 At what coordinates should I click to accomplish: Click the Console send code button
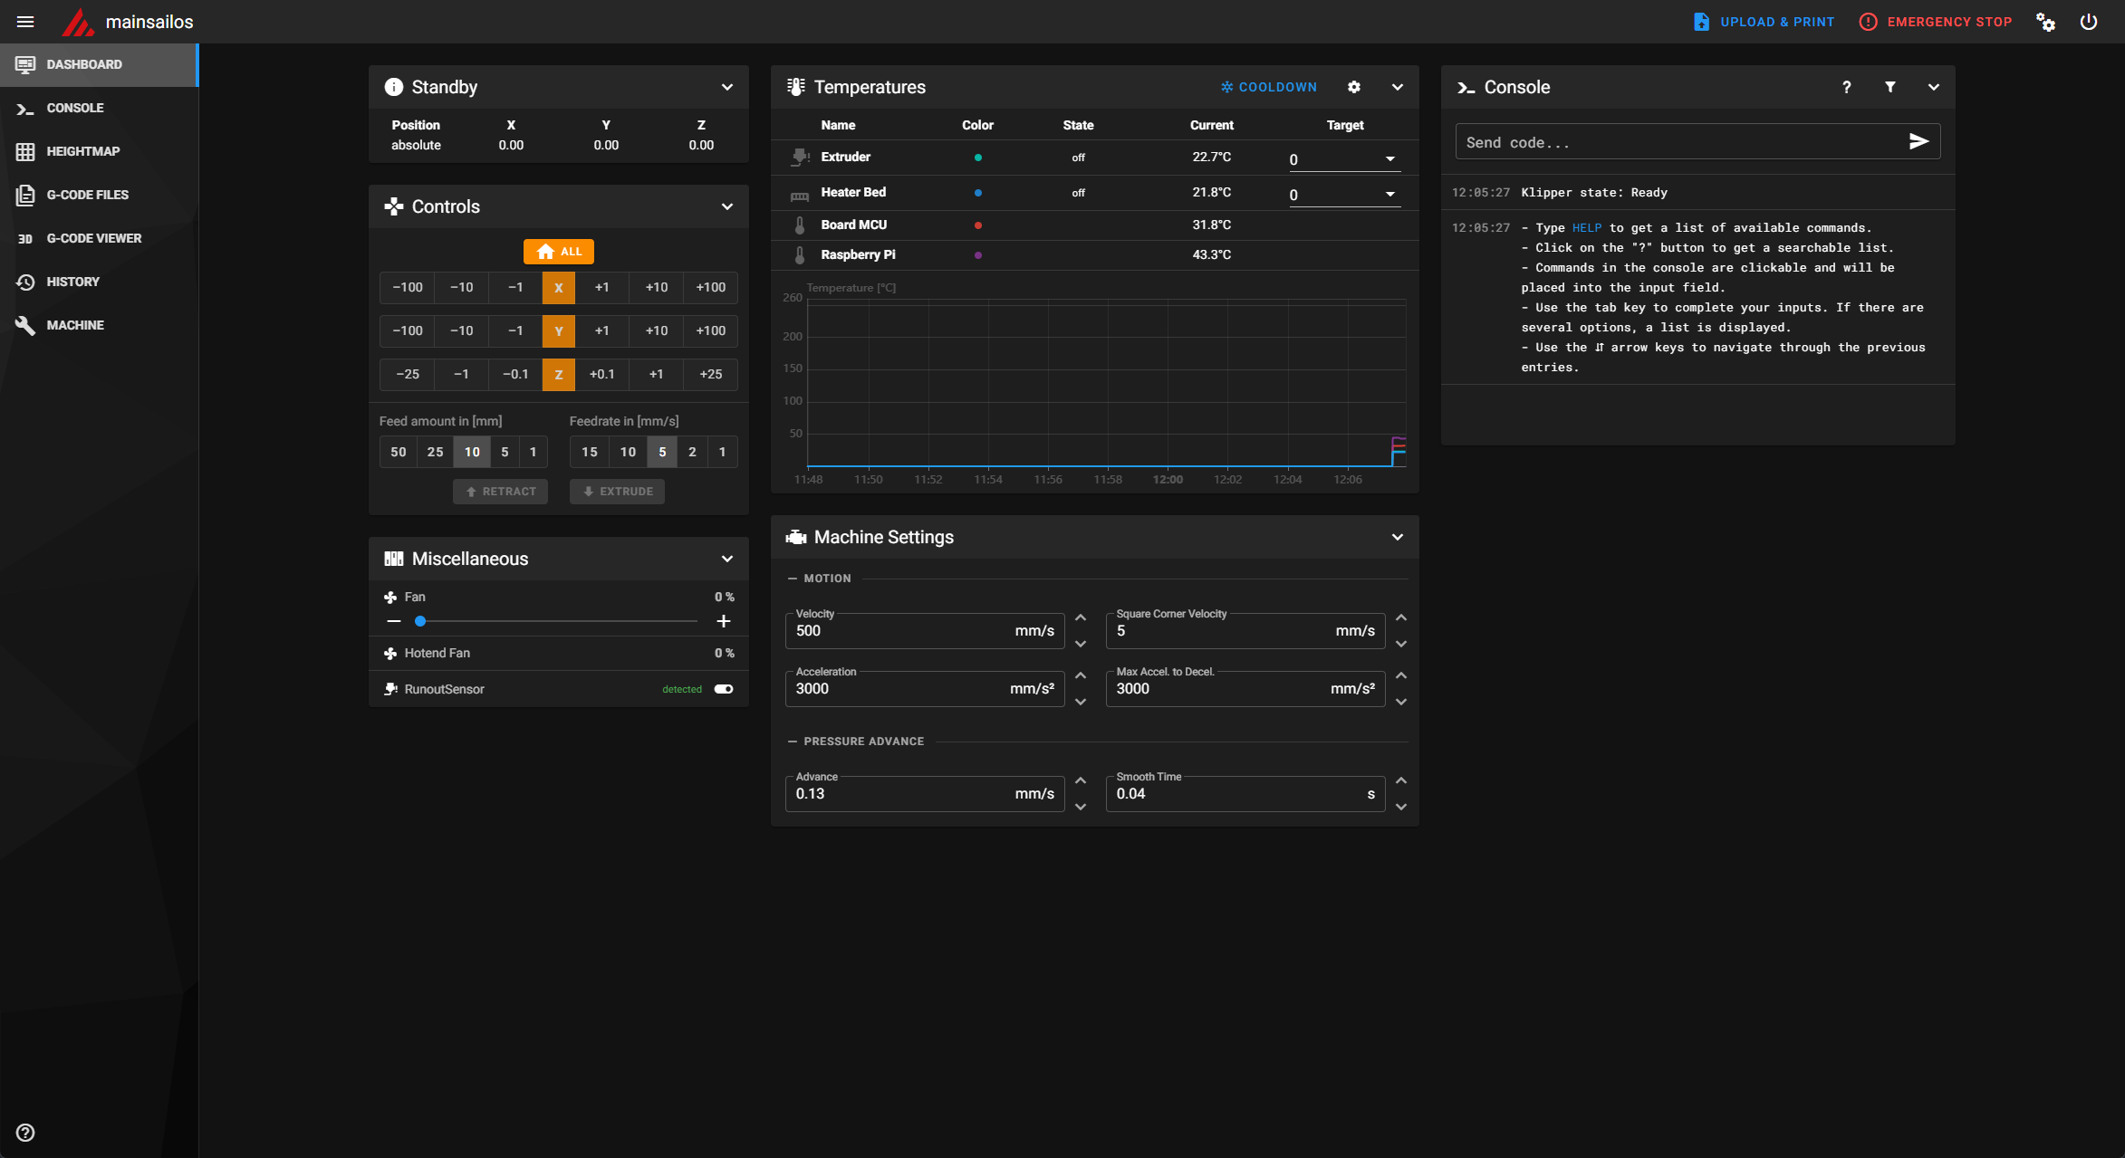1919,141
